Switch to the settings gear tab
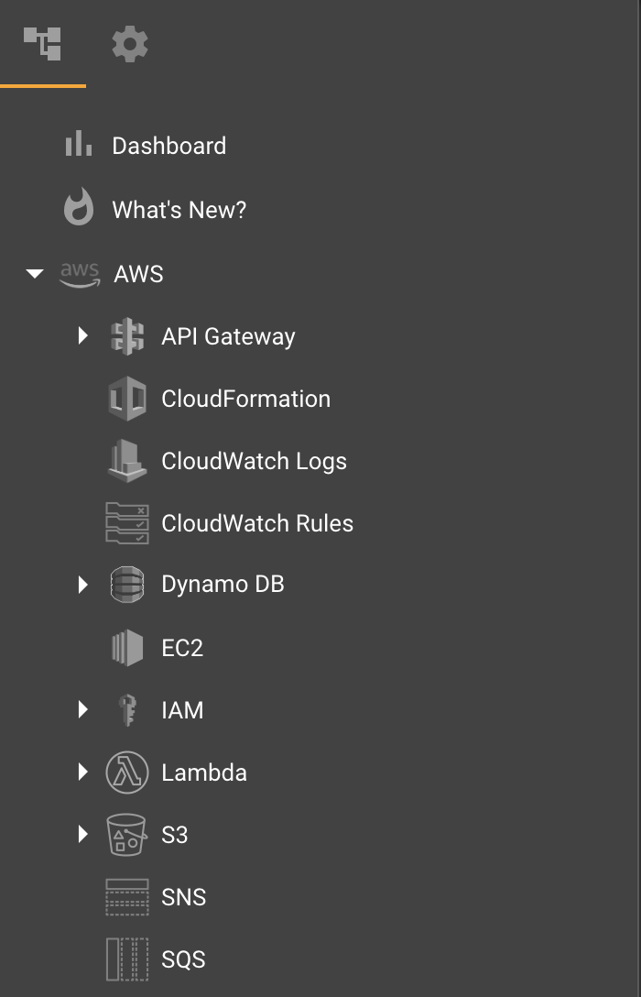Viewport: 641px width, 997px height. coord(129,42)
